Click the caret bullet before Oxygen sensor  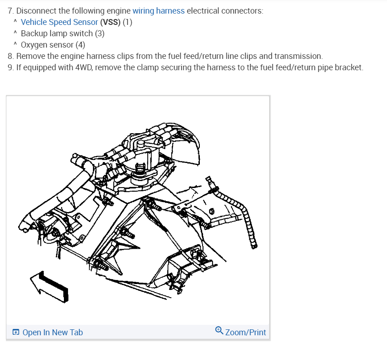click(15, 44)
